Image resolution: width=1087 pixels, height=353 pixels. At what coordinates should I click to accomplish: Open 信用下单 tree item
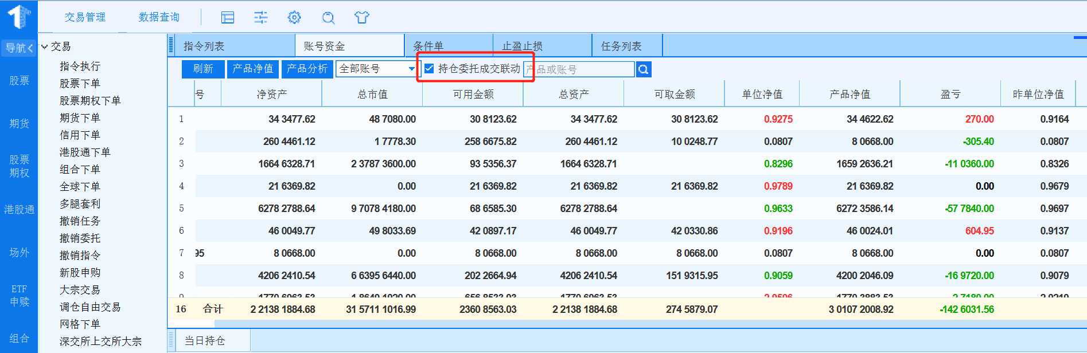coord(80,135)
